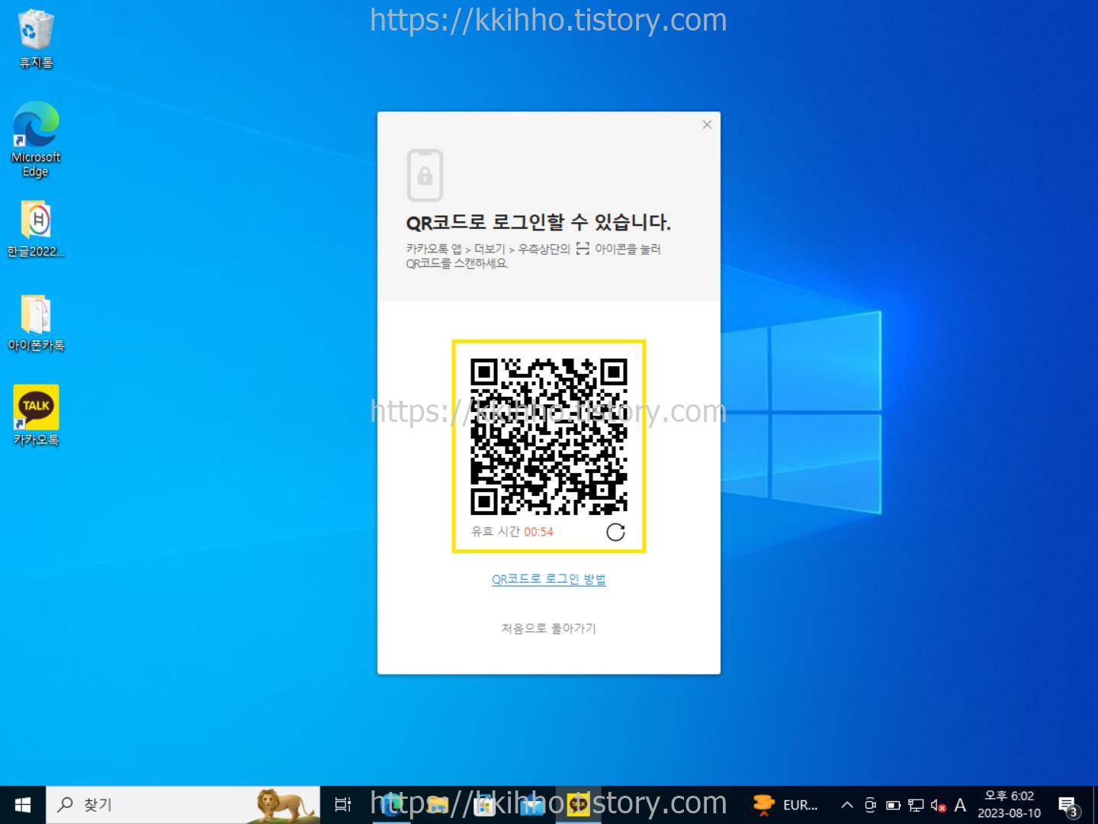Click the QR code image

click(x=549, y=436)
